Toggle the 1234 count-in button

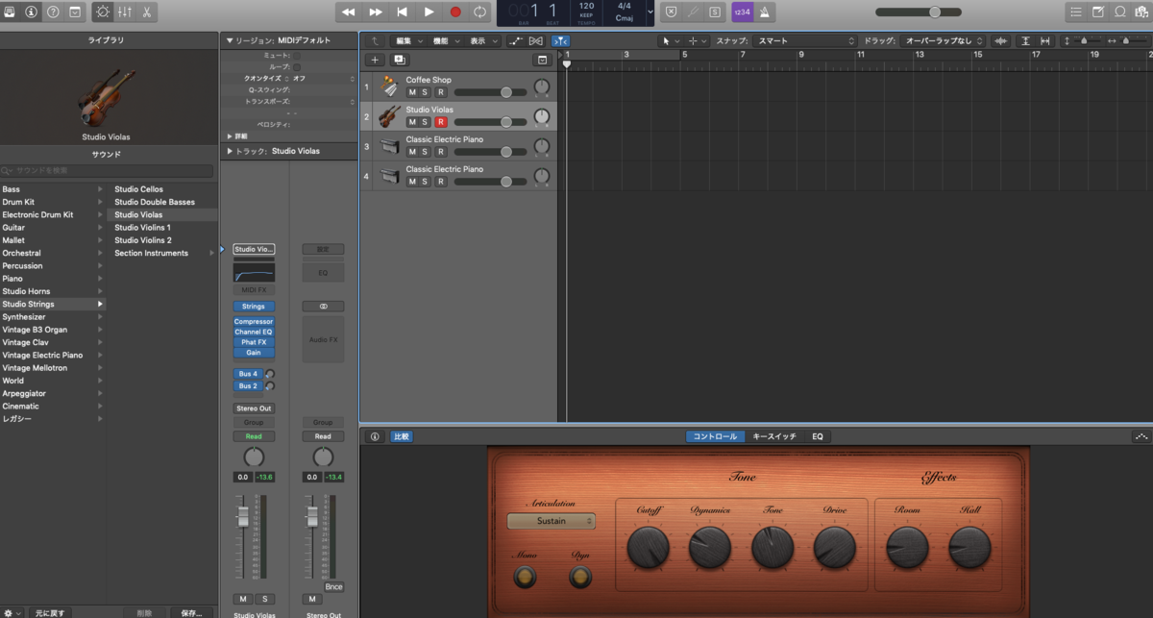pos(743,12)
